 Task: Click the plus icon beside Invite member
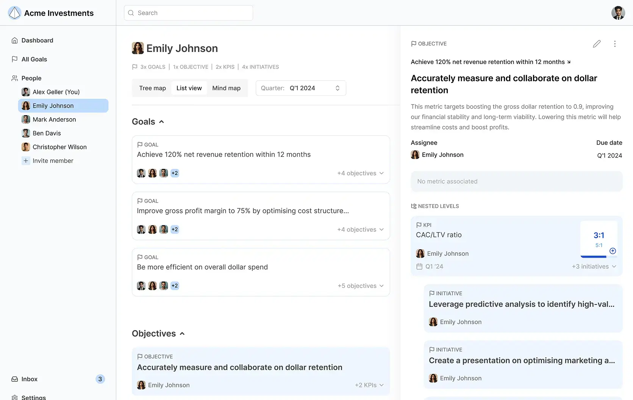(26, 161)
